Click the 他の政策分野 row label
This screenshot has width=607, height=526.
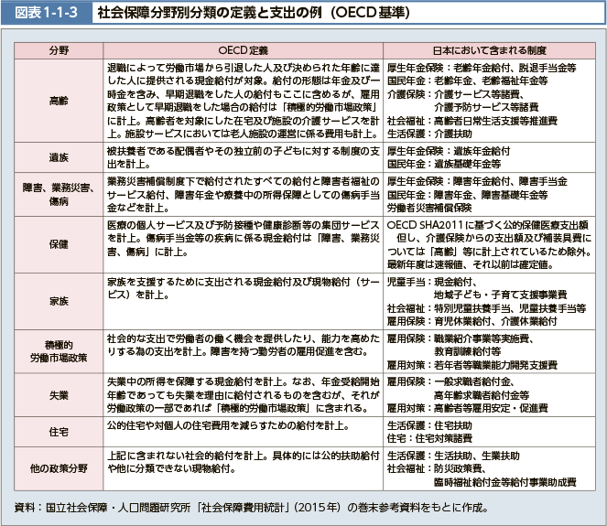click(59, 468)
